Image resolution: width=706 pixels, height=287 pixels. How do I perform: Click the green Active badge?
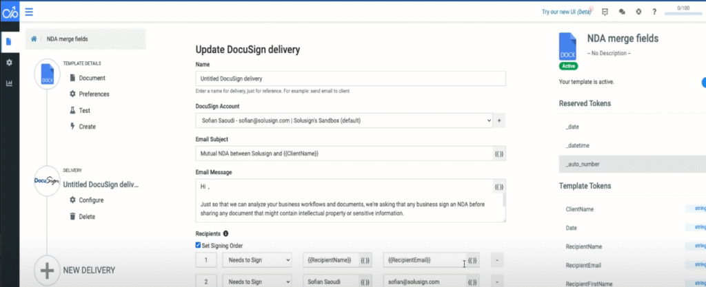coord(568,66)
